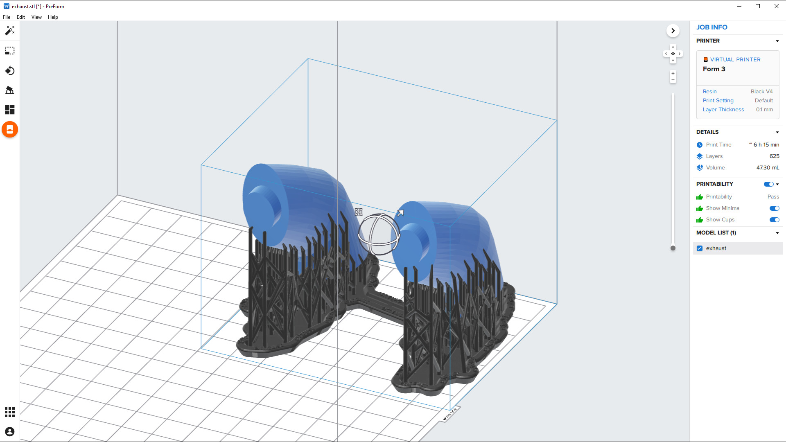The height and width of the screenshot is (442, 786).
Task: Open the Supports generation tool
Action: click(10, 90)
